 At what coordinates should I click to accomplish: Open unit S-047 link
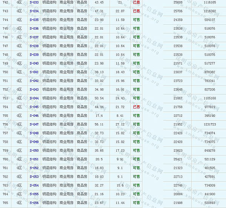coord(34,124)
